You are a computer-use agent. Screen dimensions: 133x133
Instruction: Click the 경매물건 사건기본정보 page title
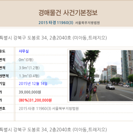[x=68, y=13]
